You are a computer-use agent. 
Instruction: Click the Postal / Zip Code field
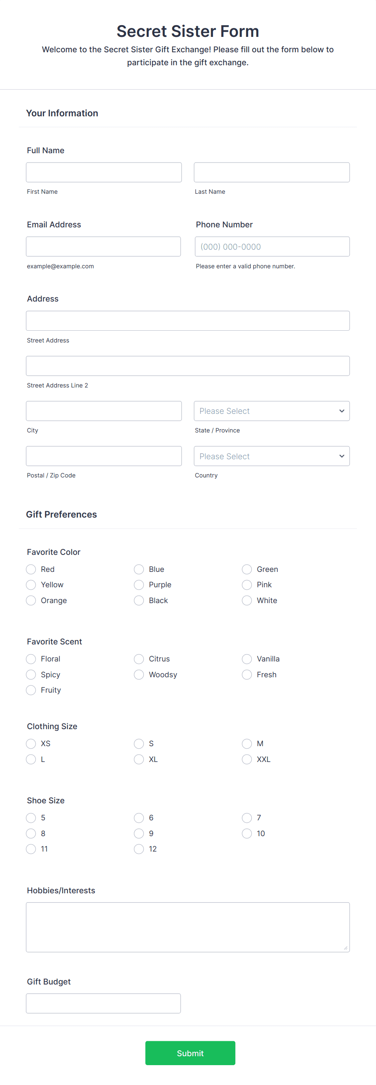104,456
